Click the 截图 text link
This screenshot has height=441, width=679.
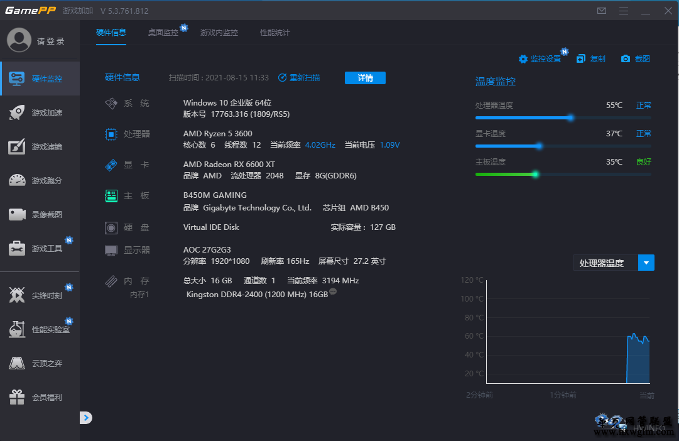642,58
